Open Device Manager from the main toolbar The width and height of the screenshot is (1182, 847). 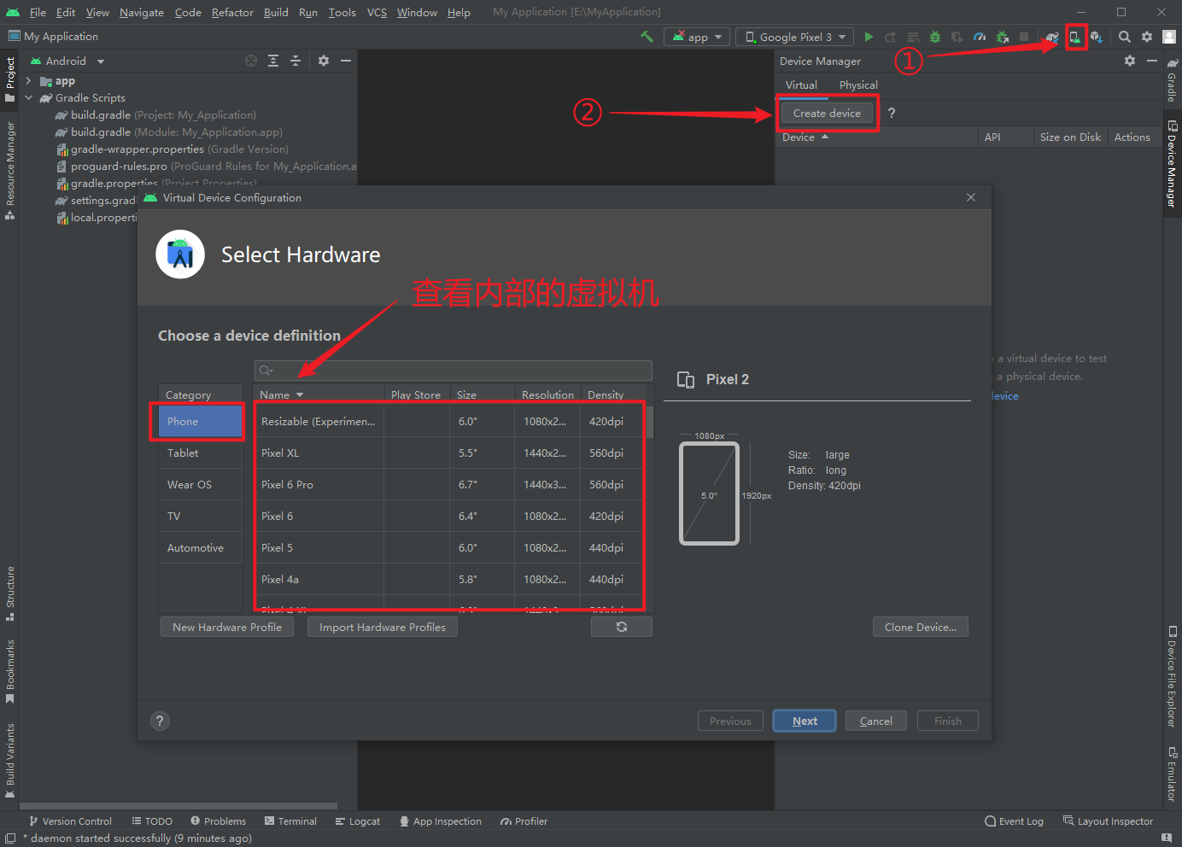tap(1075, 37)
